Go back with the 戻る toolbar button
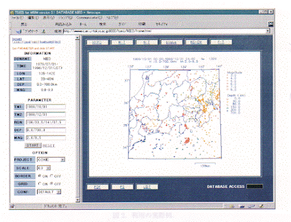The image size is (291, 222). pos(24,24)
